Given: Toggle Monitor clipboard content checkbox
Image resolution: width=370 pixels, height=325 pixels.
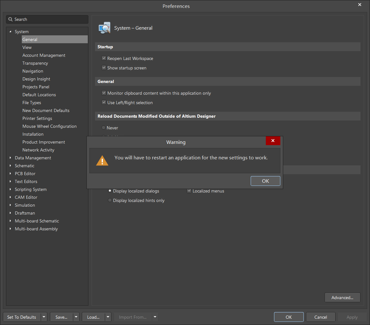Looking at the screenshot, I should coord(104,93).
